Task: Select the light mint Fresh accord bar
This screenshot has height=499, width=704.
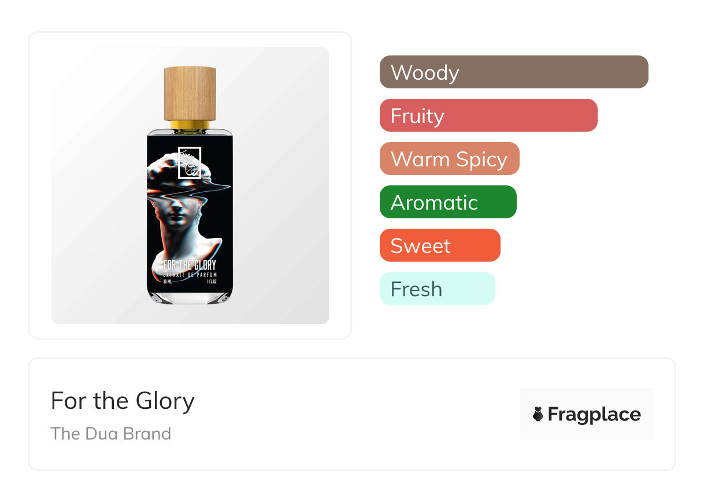Action: pyautogui.click(x=437, y=289)
